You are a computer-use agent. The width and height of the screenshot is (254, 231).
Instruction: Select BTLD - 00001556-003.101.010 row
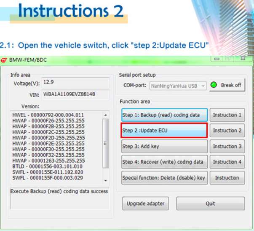coord(47,166)
